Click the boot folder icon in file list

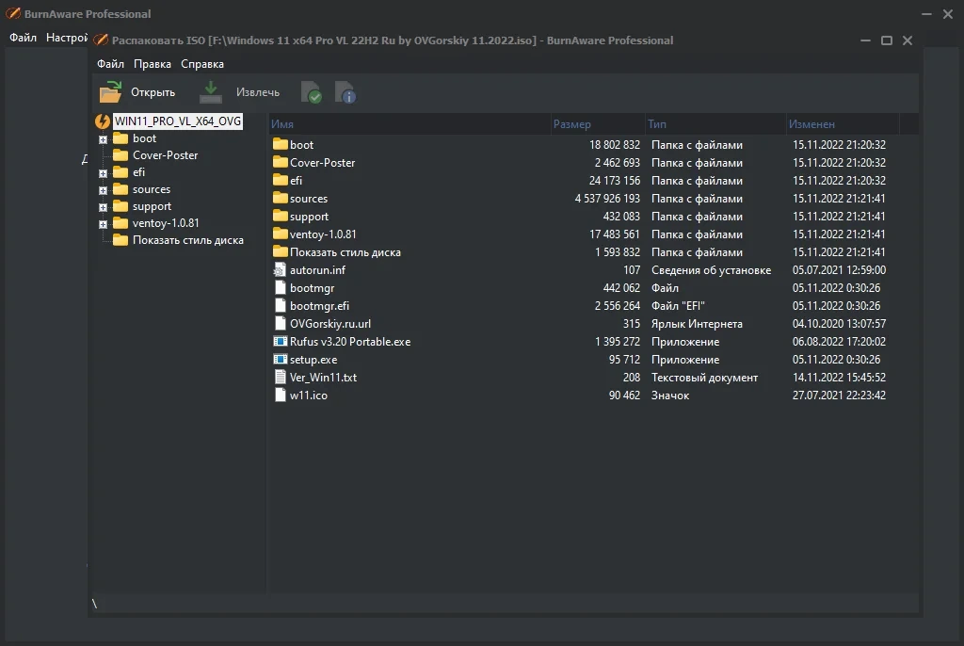pos(281,145)
